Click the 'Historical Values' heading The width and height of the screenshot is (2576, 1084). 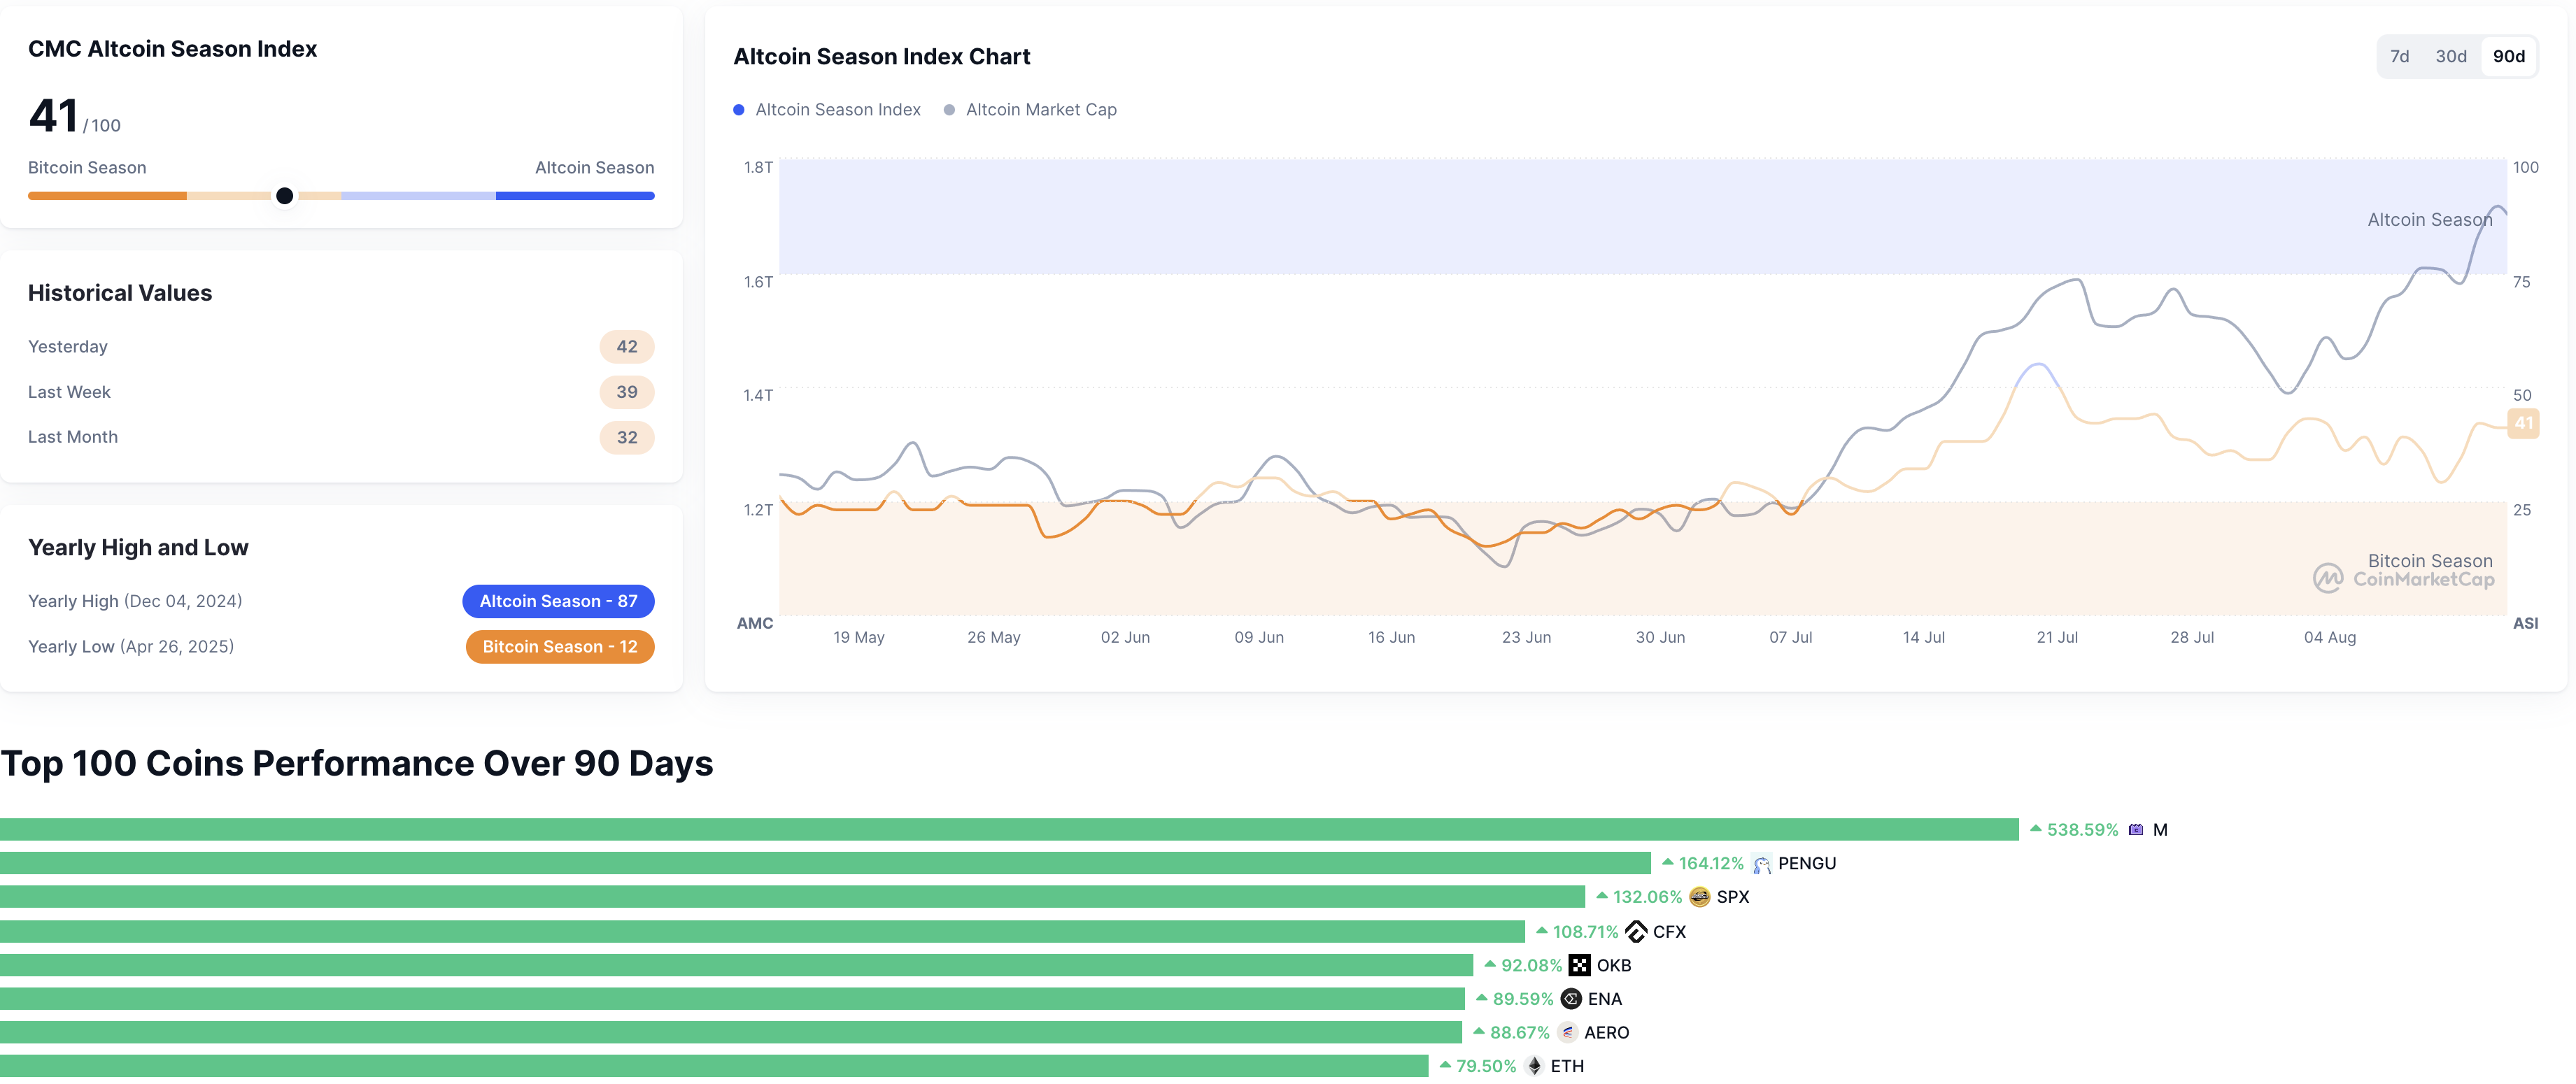tap(120, 294)
